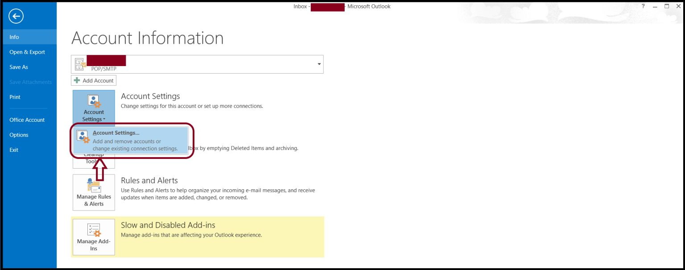
Task: Click the Account Information heading
Action: 147,38
